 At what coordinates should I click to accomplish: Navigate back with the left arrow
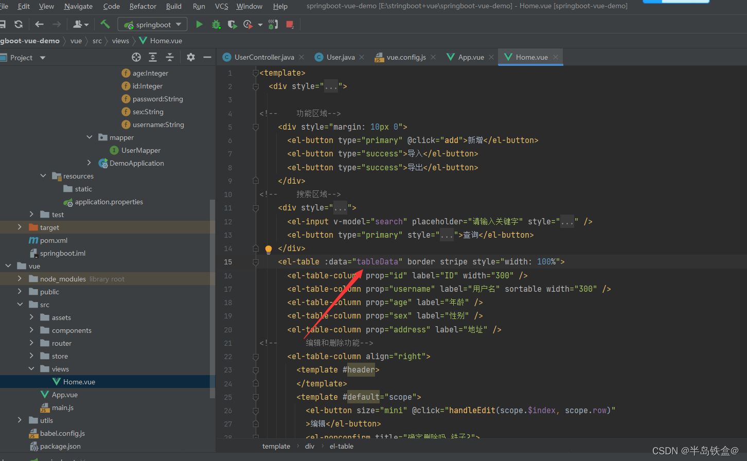point(40,24)
